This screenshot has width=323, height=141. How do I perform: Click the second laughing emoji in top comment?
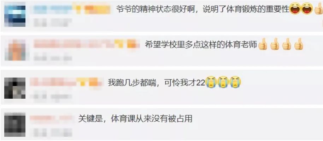(x=307, y=8)
